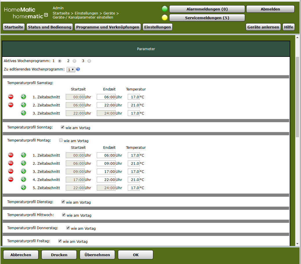Add after Monday's 1st Zeitabschnitt with green plus
Viewport: 301px width, 264px height.
[23, 155]
